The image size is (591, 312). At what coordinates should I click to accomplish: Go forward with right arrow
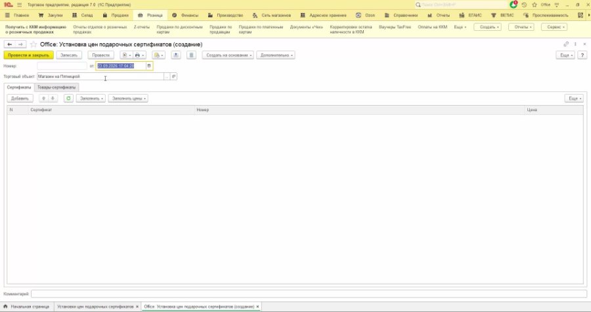pos(21,45)
